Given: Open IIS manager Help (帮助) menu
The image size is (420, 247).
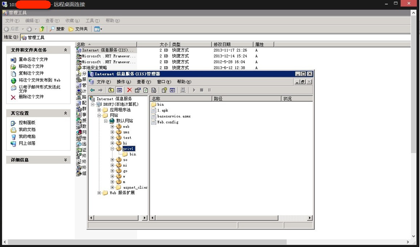Looking at the screenshot, I should [x=184, y=82].
